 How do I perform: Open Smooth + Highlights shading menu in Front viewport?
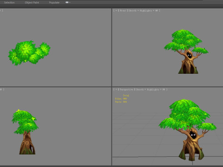pos(140,11)
